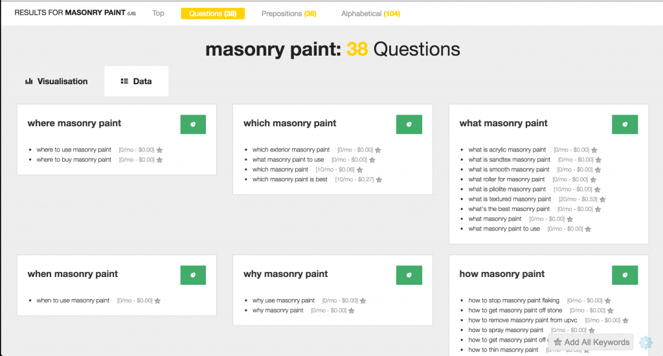Star 'which masonry paint is best' keyword
Screen dimensions: 663x356
click(x=379, y=179)
